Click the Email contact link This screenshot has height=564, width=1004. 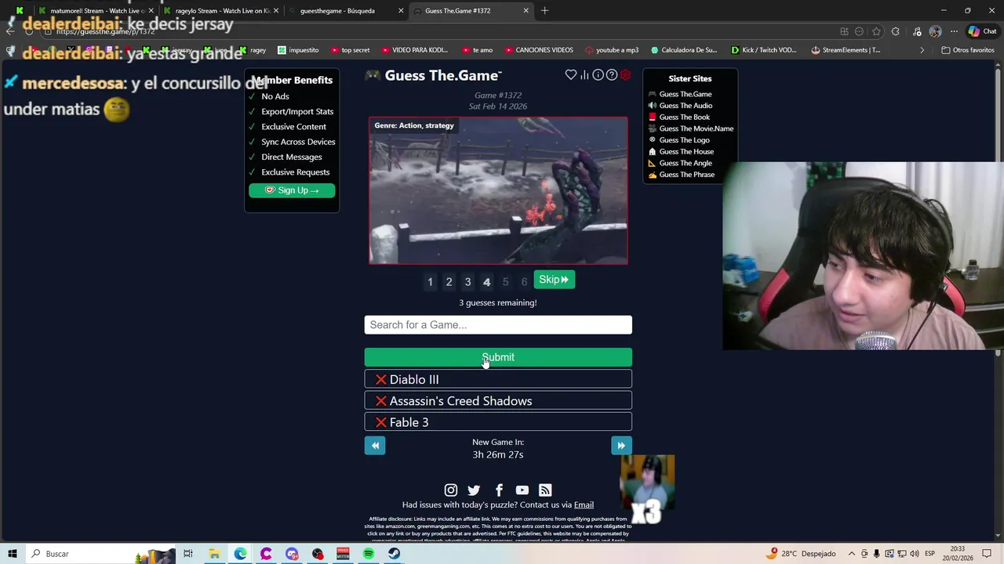click(584, 505)
